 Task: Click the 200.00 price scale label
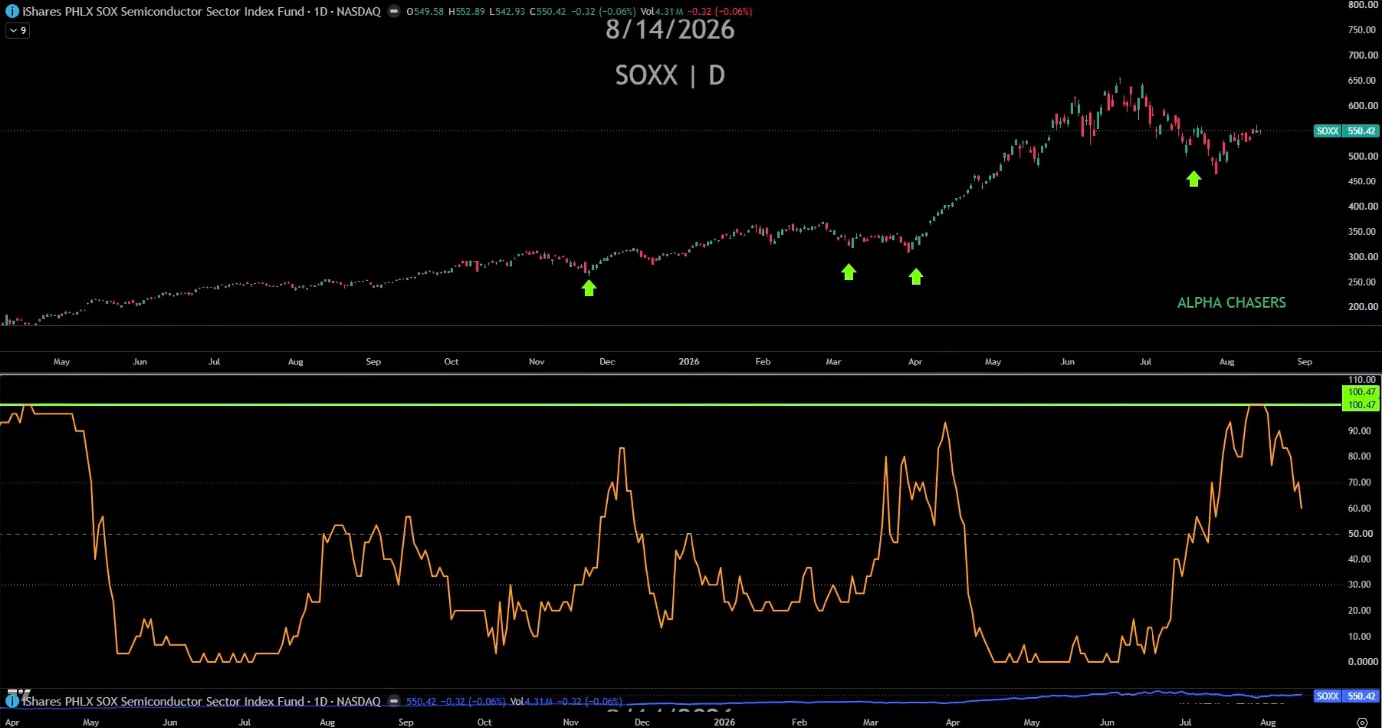click(1363, 307)
